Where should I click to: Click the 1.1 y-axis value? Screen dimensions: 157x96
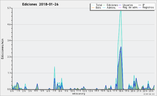pyautogui.click(x=9, y=73)
